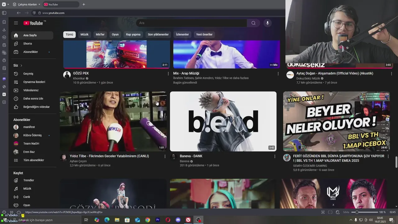Select the Oyun filter chip
Screen dimensions: 398x224
115,35
